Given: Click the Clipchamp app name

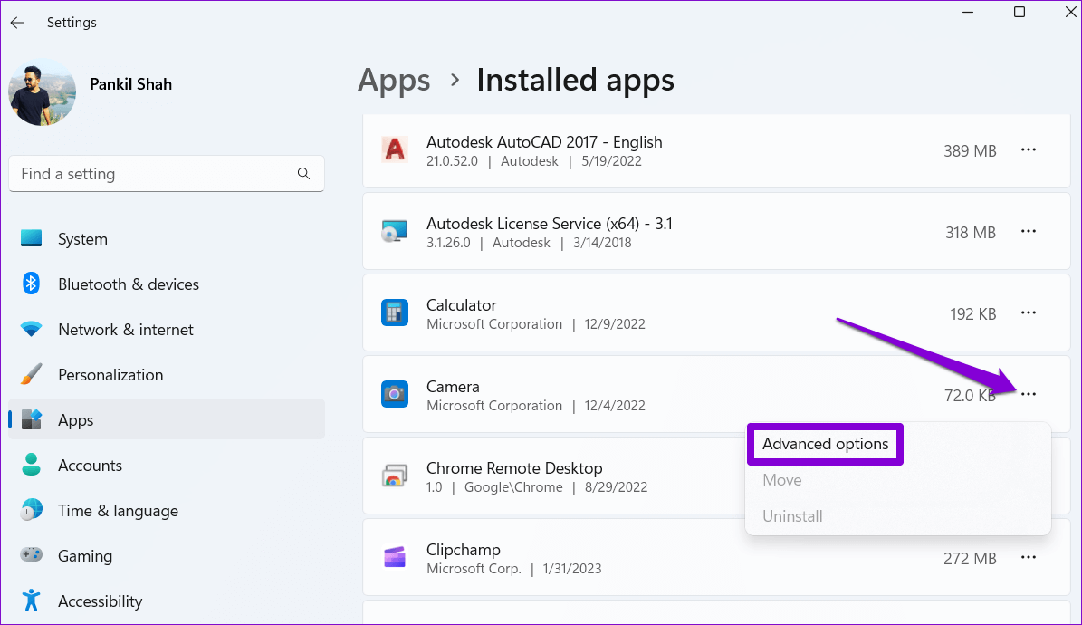Looking at the screenshot, I should click(x=463, y=550).
